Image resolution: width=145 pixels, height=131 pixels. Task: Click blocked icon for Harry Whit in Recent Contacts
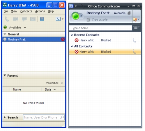click(76, 40)
